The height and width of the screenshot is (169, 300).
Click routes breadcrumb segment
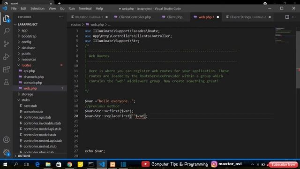[76, 24]
